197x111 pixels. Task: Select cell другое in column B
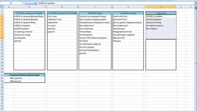tap(29, 41)
